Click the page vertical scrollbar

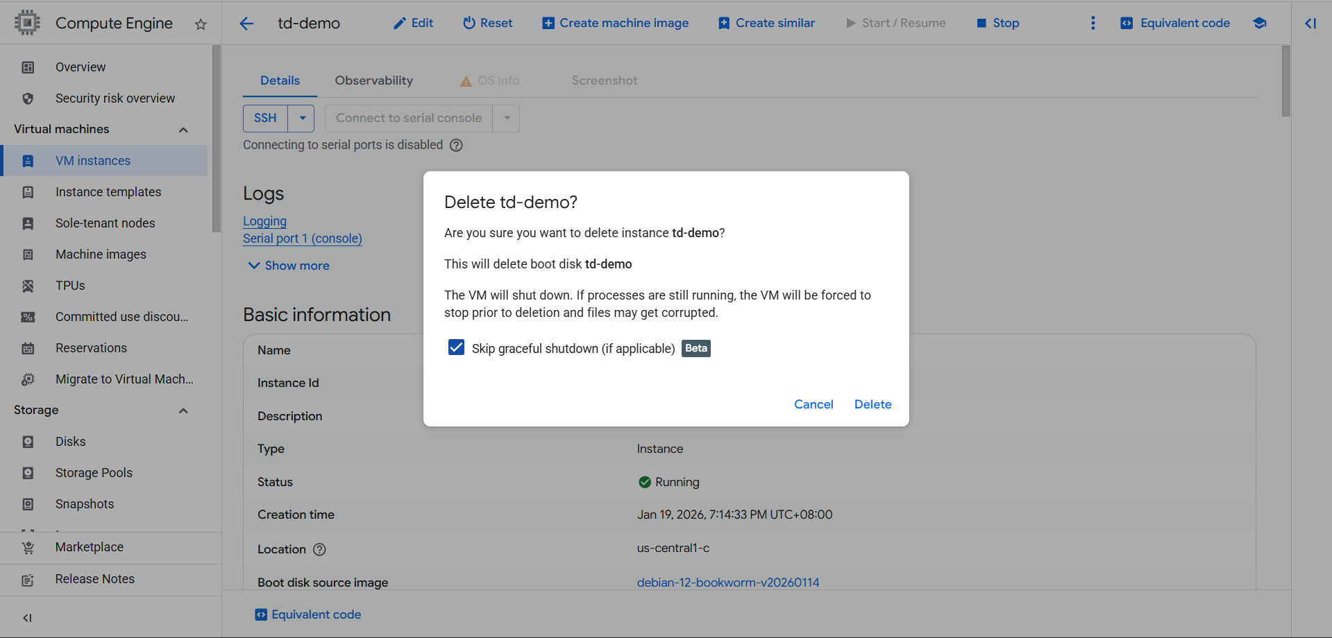coord(1285,82)
